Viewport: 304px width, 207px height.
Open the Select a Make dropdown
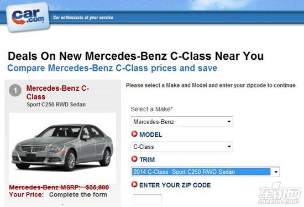pos(182,122)
